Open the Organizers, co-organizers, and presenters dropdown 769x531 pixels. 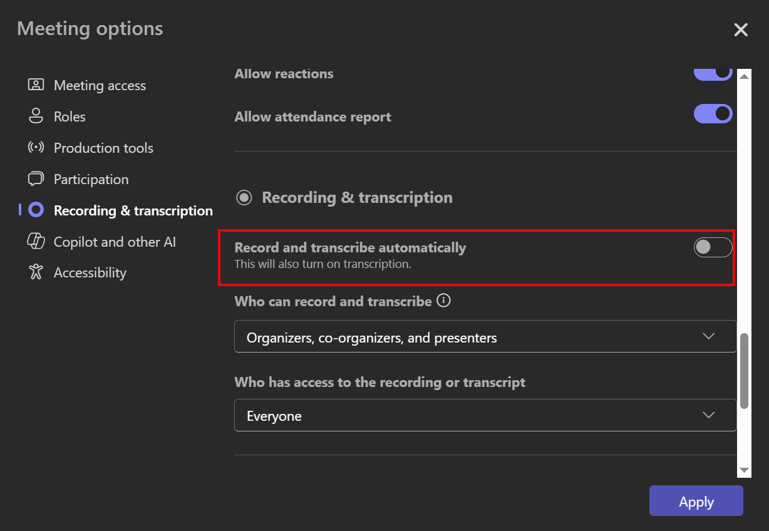coord(485,337)
